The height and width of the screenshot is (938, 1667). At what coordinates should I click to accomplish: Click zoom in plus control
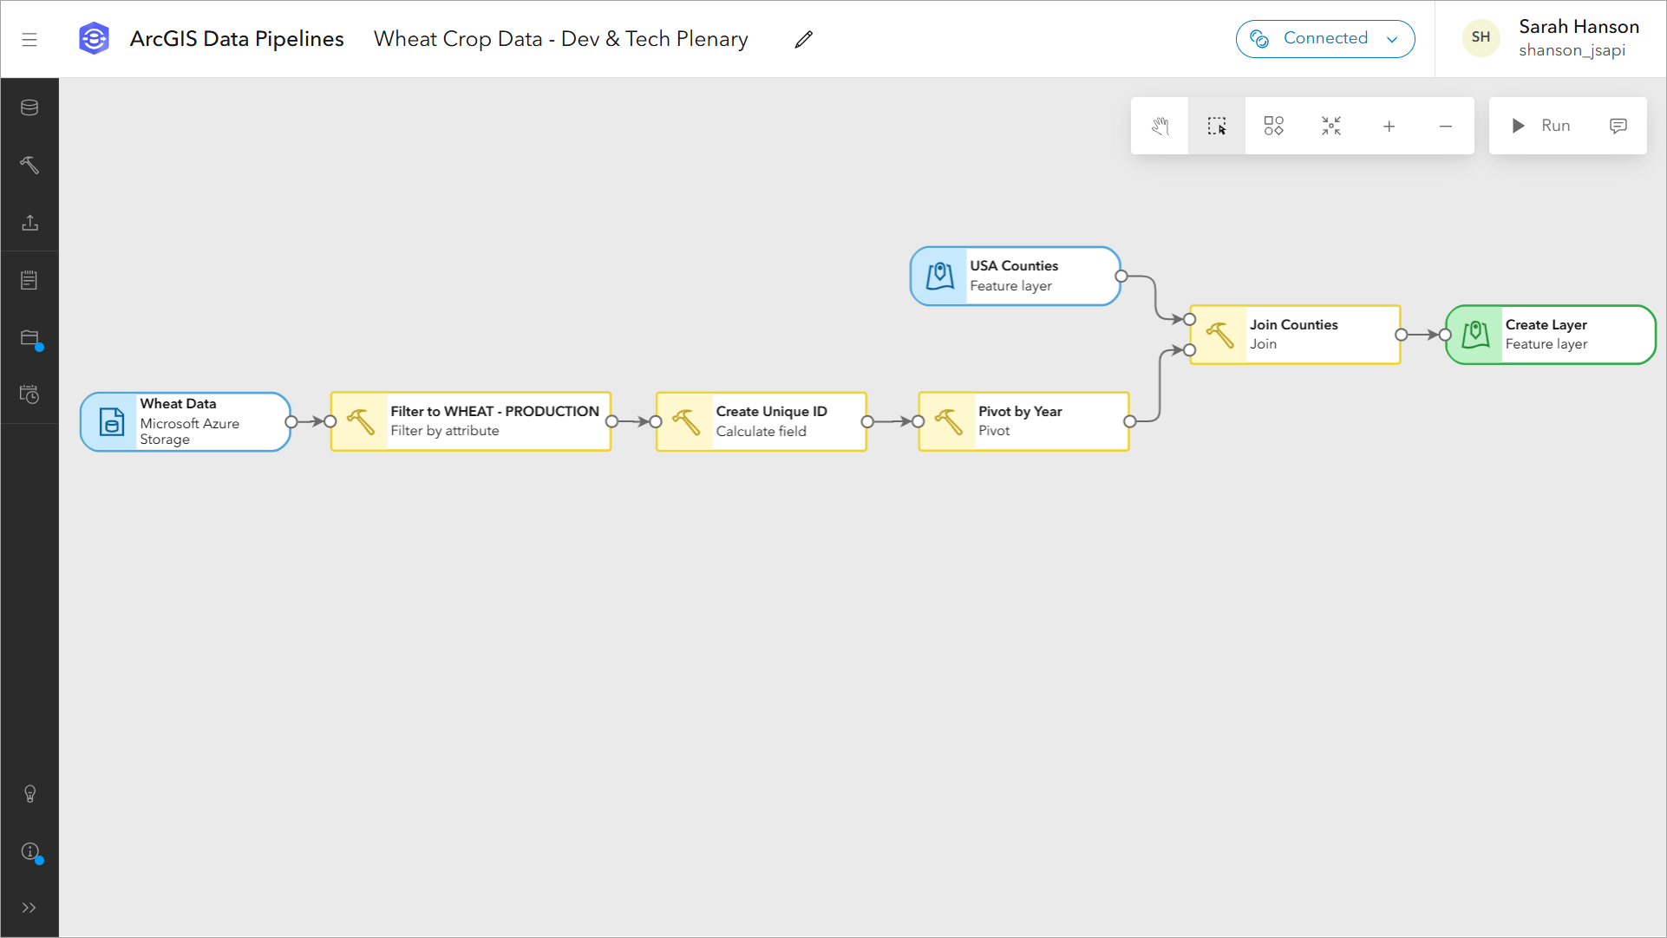pos(1389,126)
